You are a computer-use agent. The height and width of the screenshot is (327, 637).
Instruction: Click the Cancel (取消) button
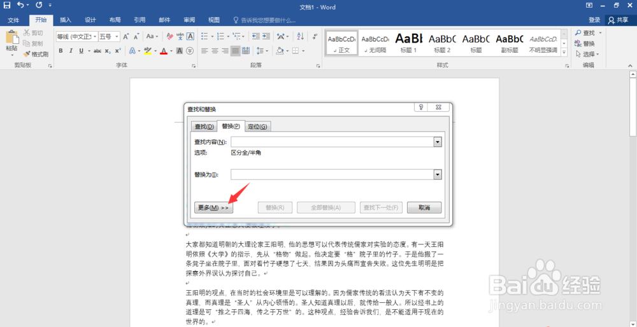[424, 208]
